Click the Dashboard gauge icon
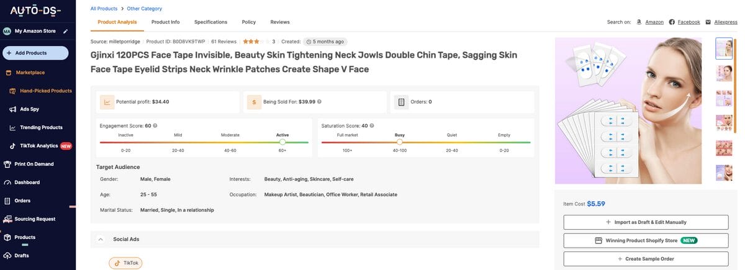 pyautogui.click(x=8, y=182)
